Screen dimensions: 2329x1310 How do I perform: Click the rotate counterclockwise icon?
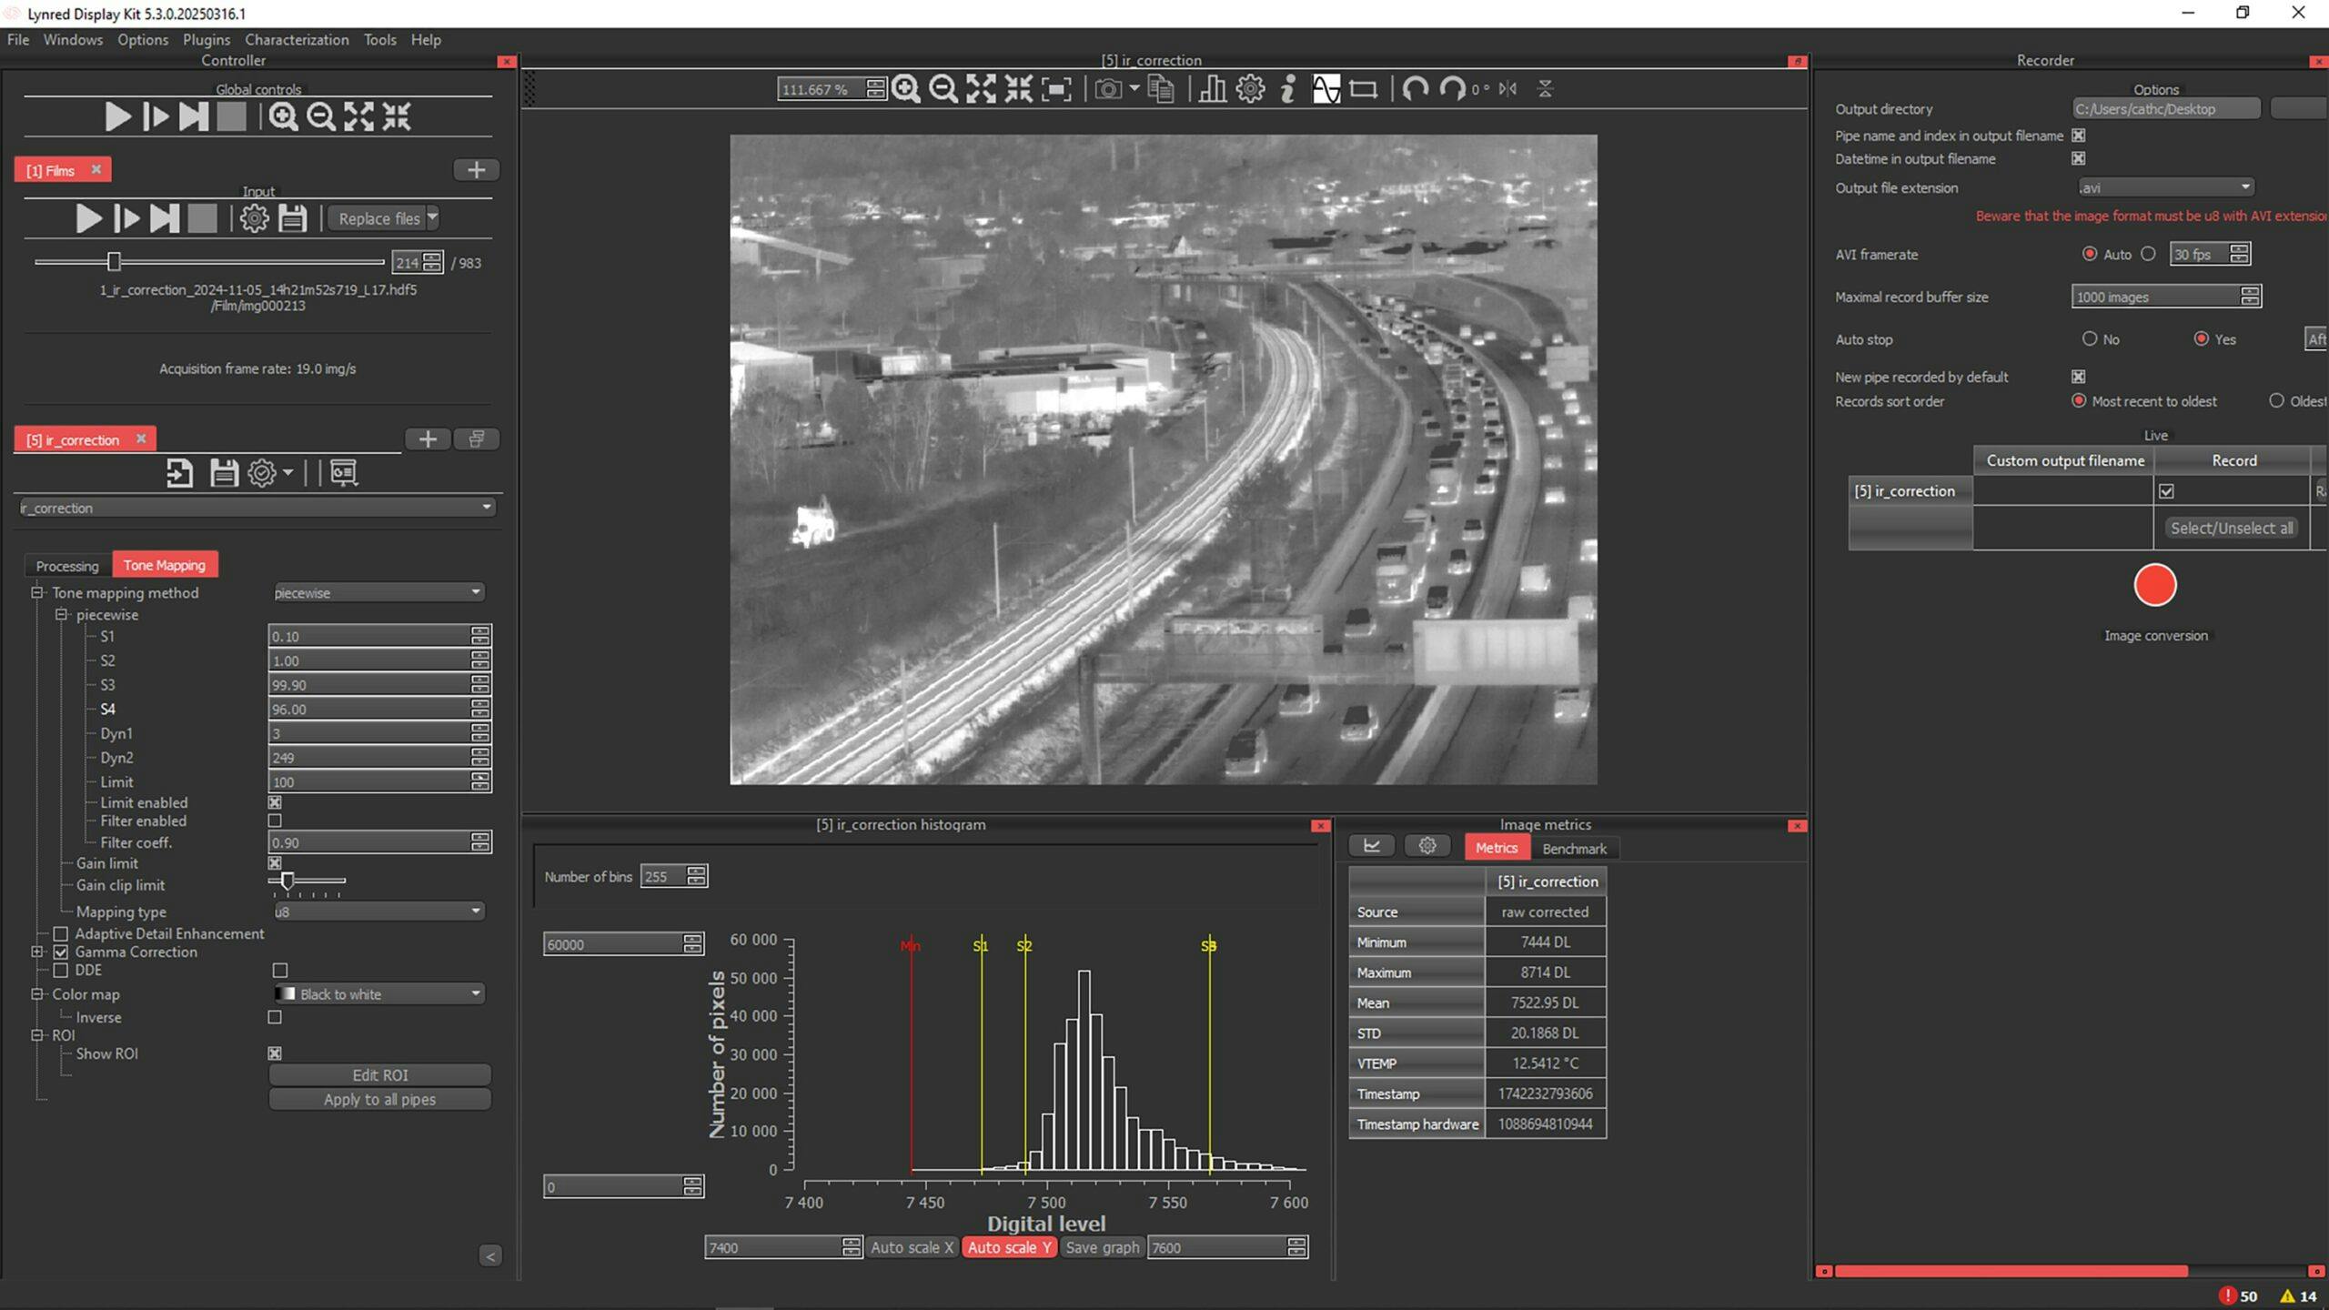pos(1415,89)
